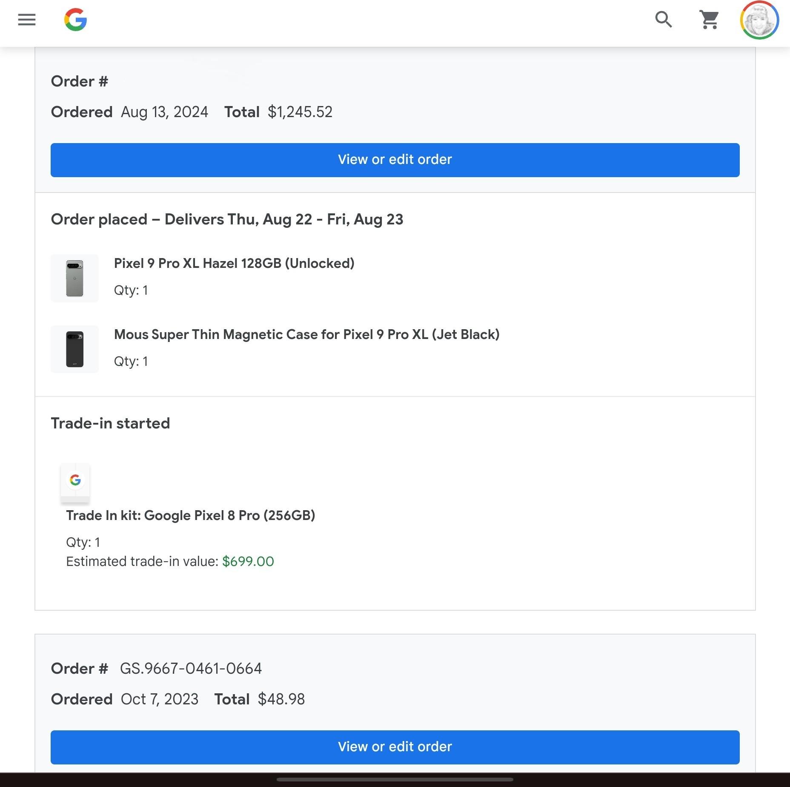Image resolution: width=790 pixels, height=787 pixels.
Task: Open Pixel 9 Pro XL Hazel 128GB product title
Action: (234, 263)
